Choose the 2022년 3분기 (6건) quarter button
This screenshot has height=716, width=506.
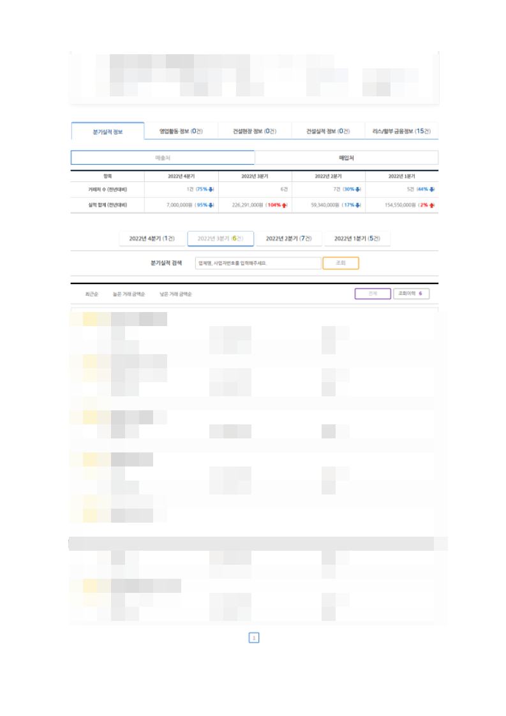coord(221,239)
